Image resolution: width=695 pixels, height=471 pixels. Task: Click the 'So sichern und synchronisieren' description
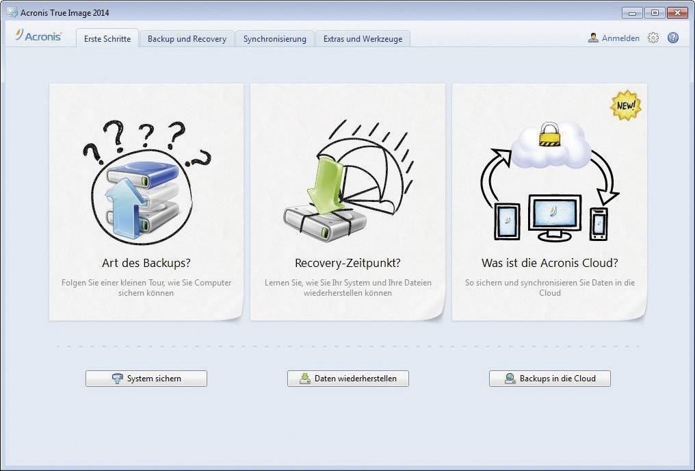tap(549, 288)
